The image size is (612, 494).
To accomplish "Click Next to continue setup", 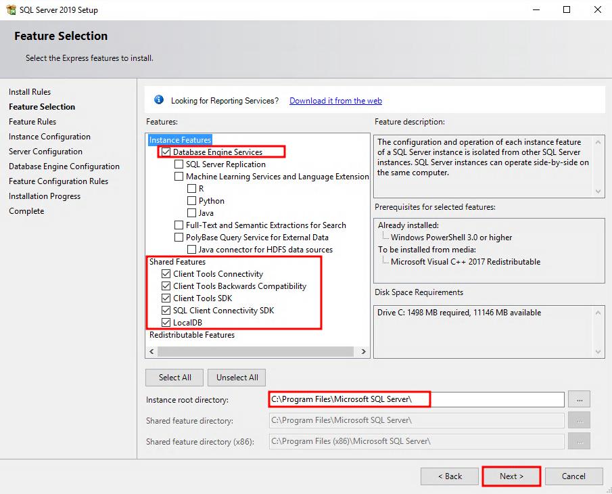I will coord(511,476).
